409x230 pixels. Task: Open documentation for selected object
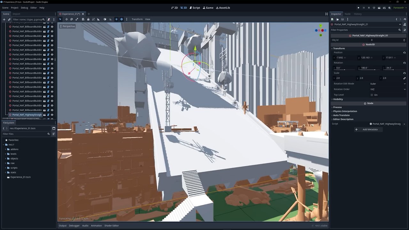405,24
